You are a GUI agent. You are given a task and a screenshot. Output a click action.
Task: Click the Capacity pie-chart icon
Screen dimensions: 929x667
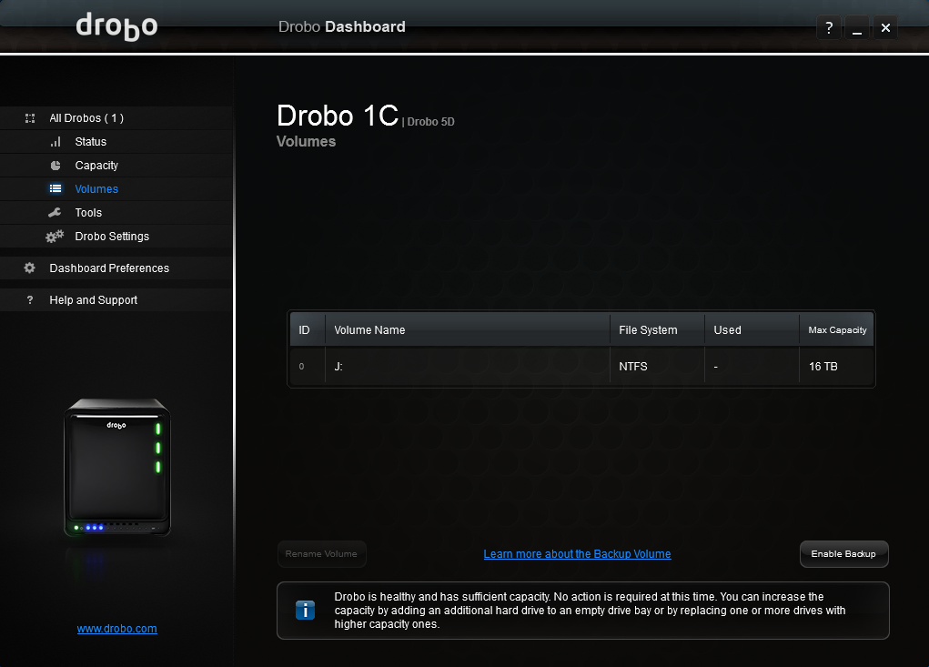56,166
